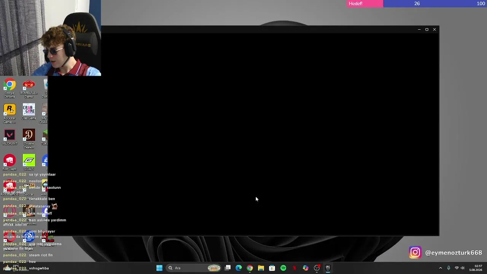Open Microsoft Store from the taskbar
Screen dimensions: 487x274
coord(272,268)
